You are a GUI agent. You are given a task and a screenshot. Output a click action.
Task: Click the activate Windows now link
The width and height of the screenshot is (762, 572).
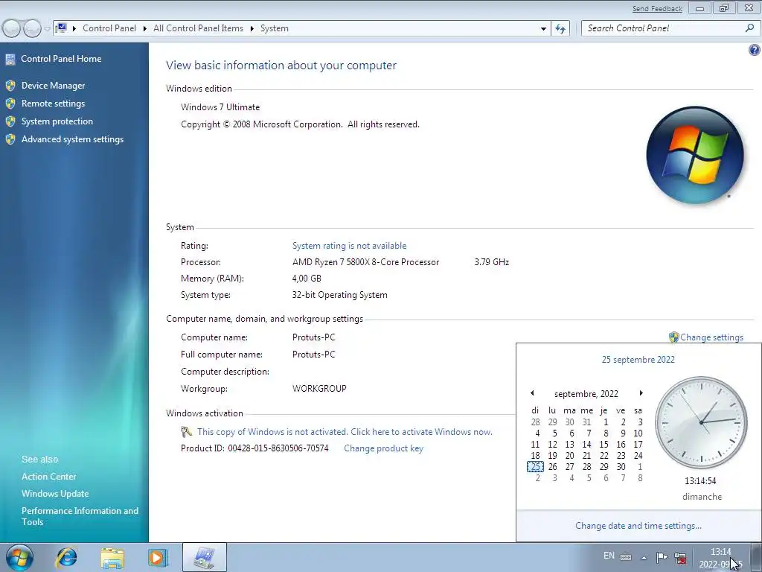click(x=345, y=432)
